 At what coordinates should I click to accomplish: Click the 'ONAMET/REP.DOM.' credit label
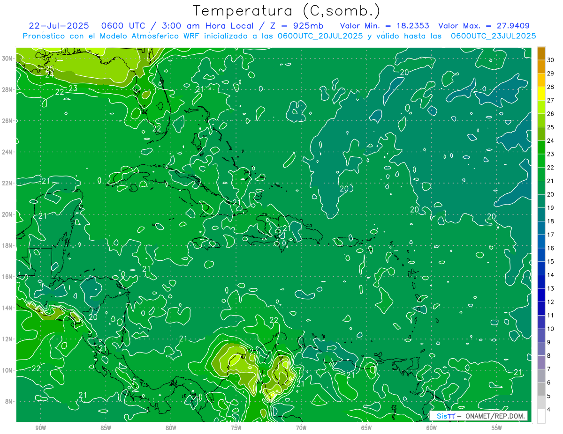(495, 416)
